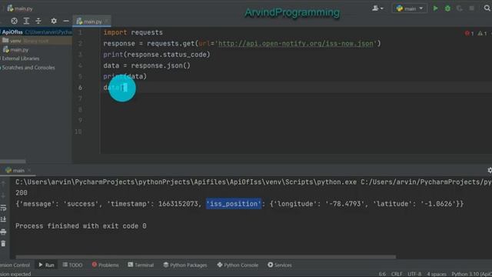Click 'iss_position' in console output

(x=234, y=204)
